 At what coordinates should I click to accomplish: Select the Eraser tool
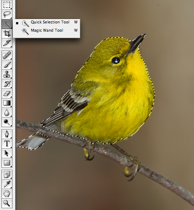point(7,93)
